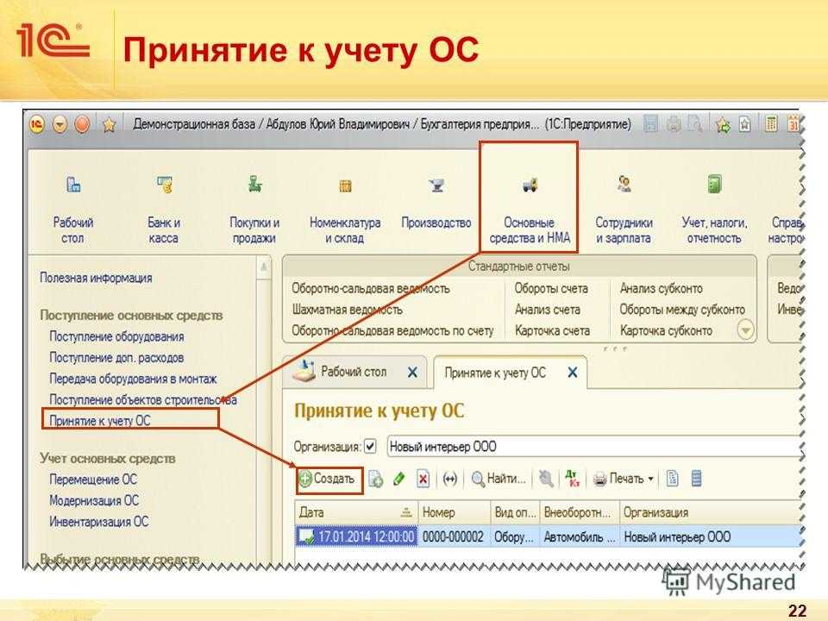The height and width of the screenshot is (621, 828).
Task: Open Инвентаризация ОС
Action: [x=98, y=522]
